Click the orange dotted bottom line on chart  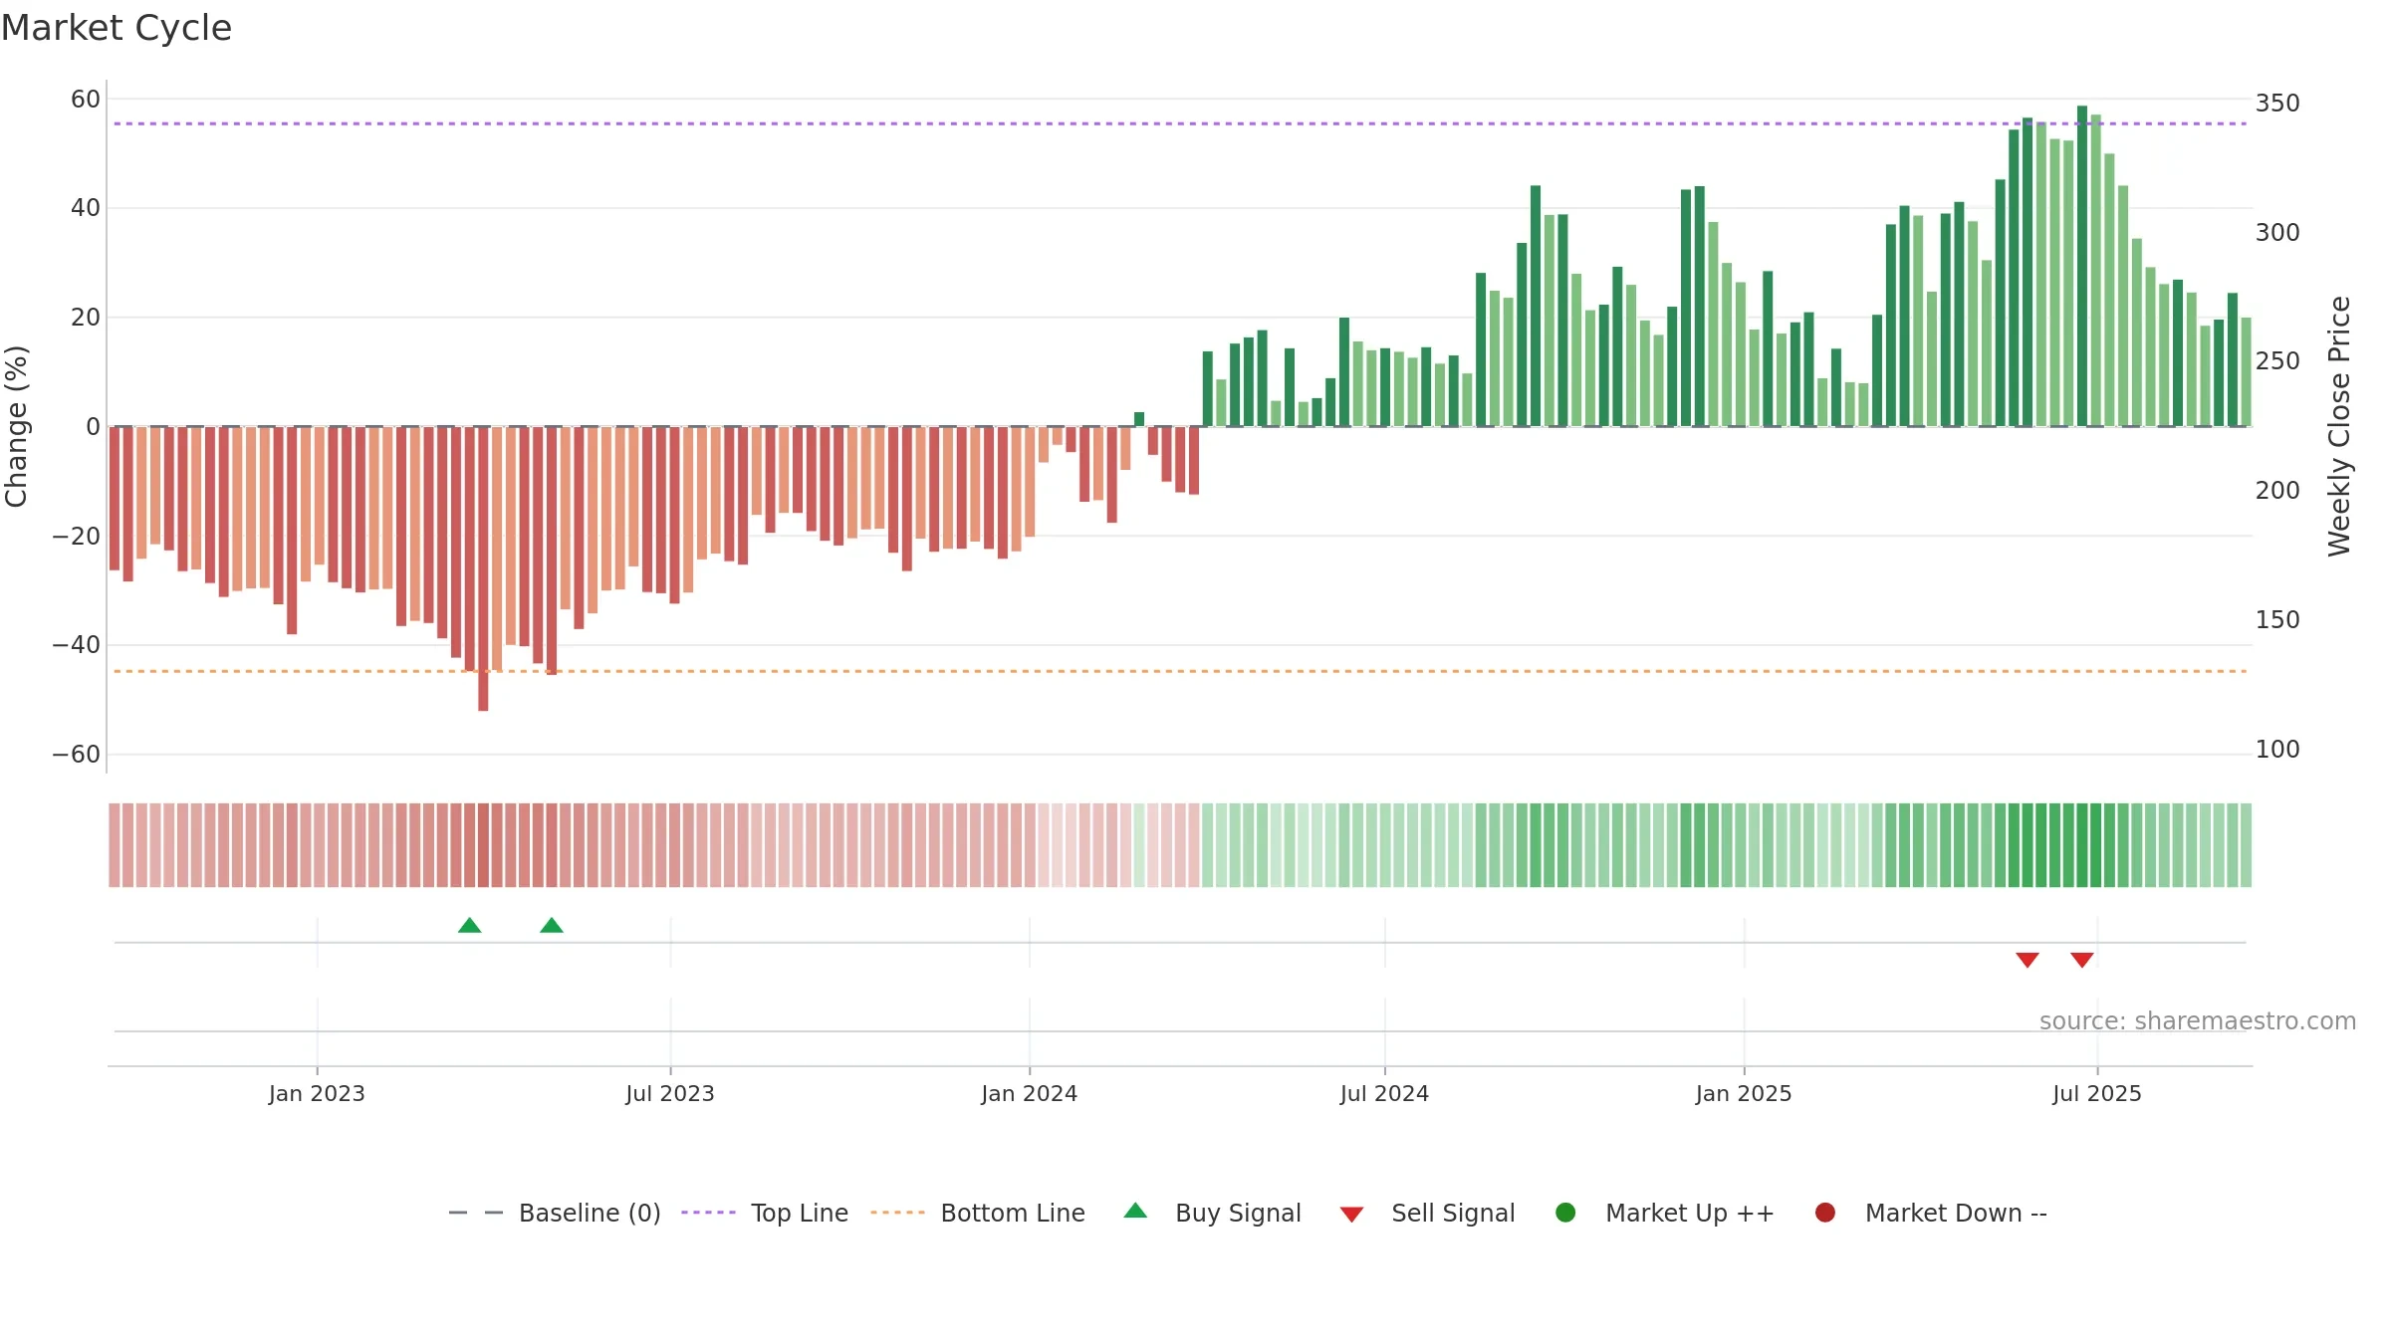click(x=1180, y=671)
